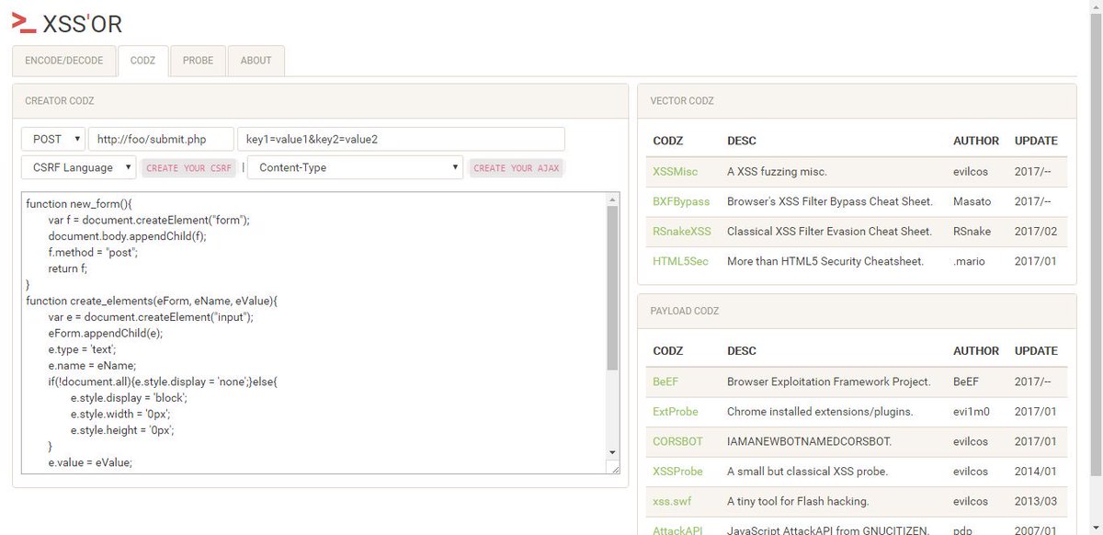Open the AttackAPI payload link
The width and height of the screenshot is (1103, 535).
coord(678,530)
